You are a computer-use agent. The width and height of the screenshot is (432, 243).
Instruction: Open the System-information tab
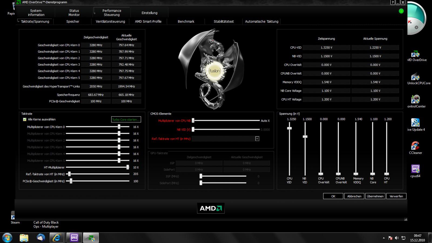point(36,13)
